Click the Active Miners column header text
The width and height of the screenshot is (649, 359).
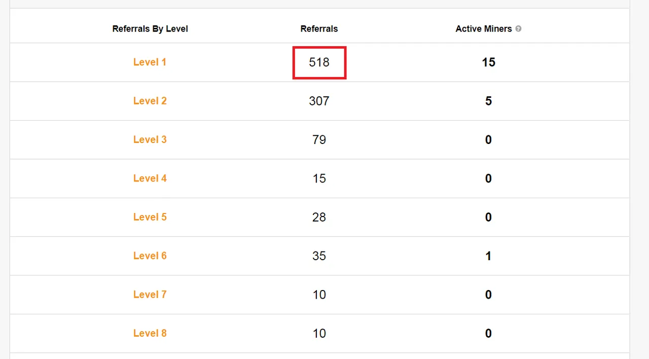[483, 29]
